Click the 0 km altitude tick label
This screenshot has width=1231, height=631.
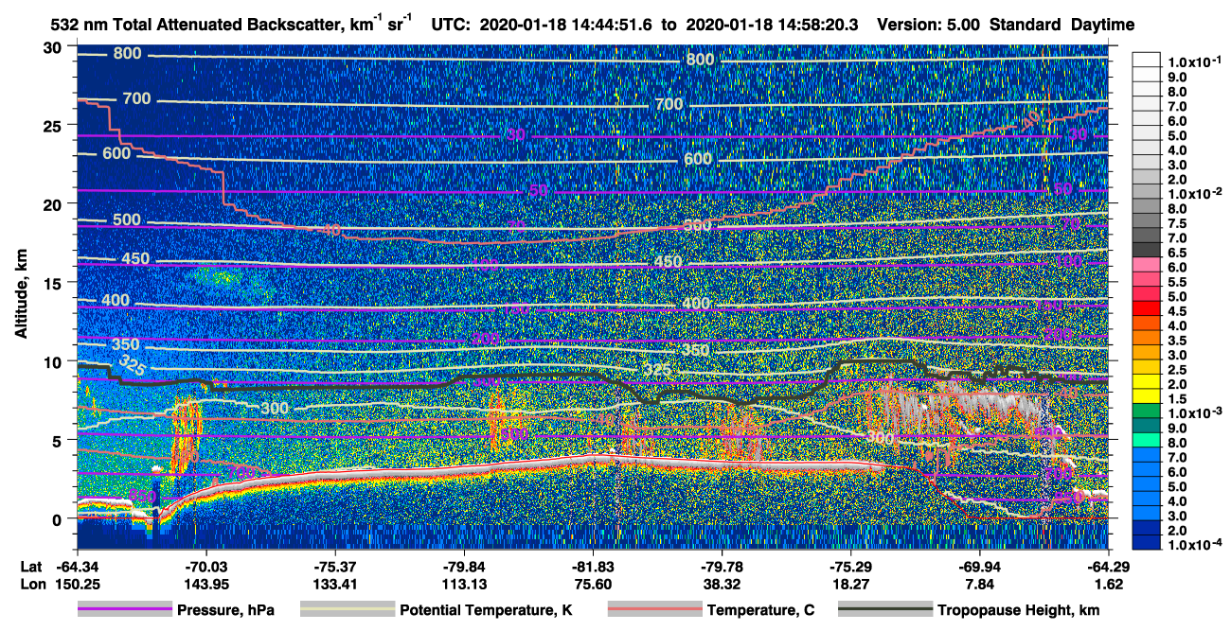[x=59, y=518]
